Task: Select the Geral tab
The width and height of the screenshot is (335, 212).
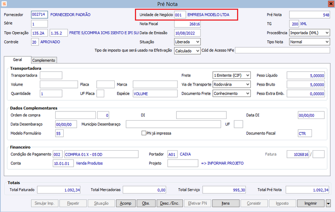Action: click(x=17, y=60)
